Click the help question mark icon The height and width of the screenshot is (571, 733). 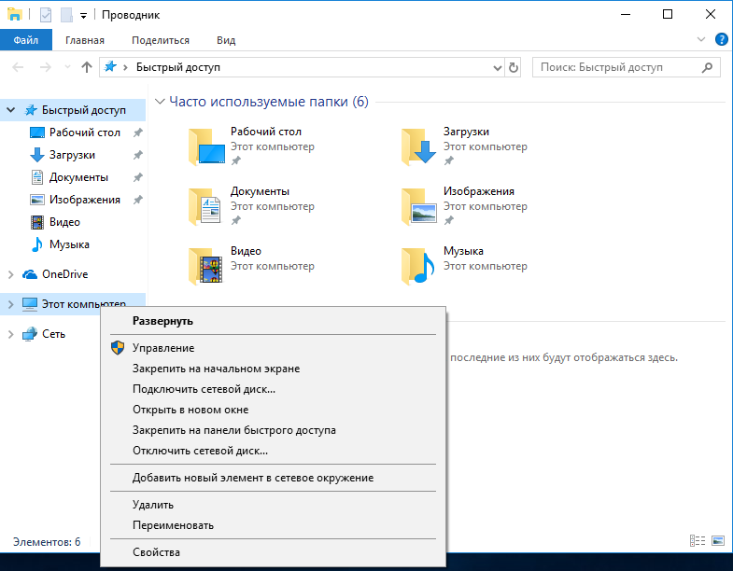(721, 40)
